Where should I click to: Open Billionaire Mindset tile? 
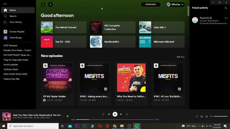tap(162, 42)
